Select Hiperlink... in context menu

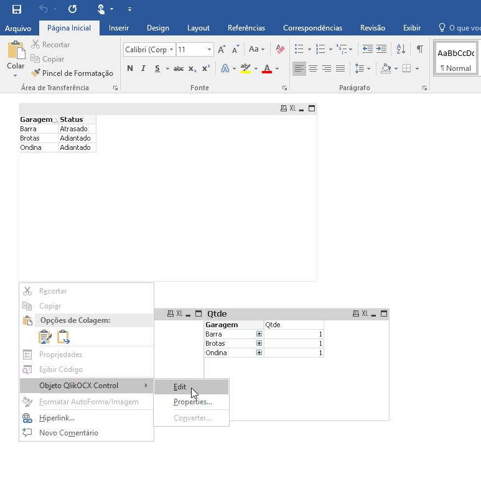86,418
